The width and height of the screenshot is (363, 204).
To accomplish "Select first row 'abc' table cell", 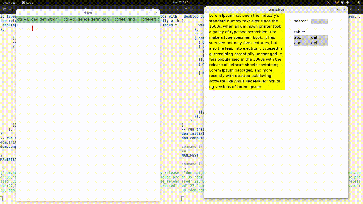I will pyautogui.click(x=297, y=38).
